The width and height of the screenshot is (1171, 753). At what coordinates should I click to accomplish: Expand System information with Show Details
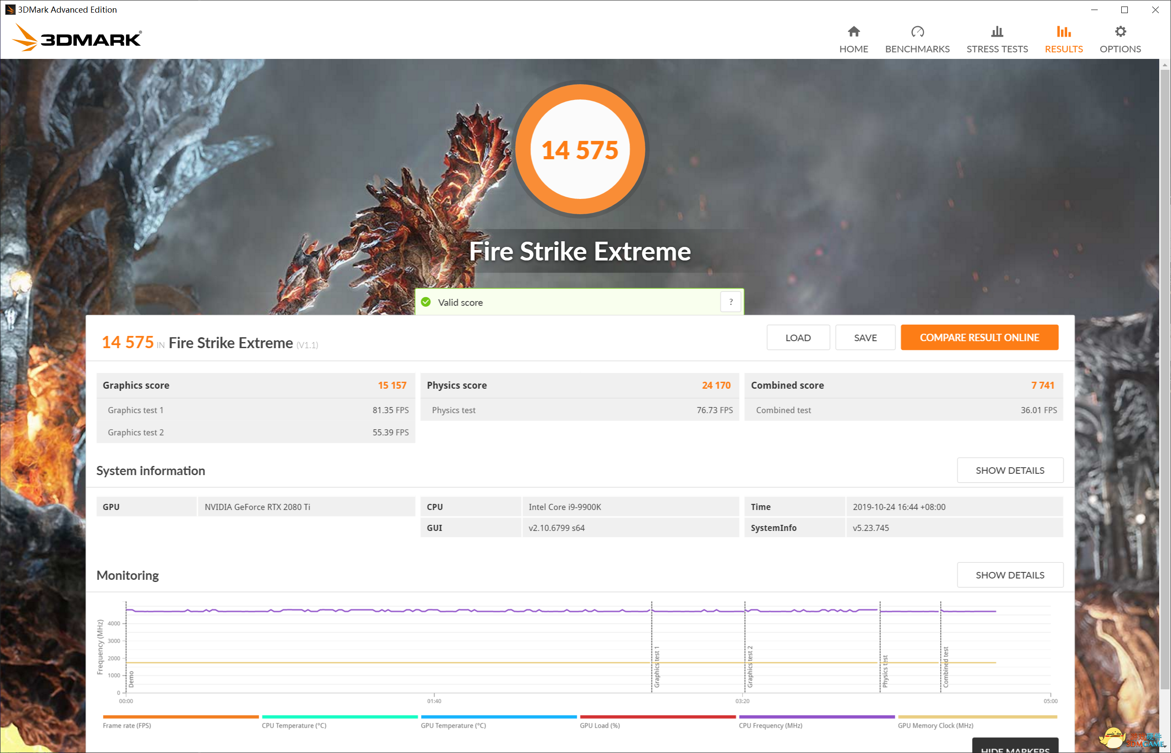click(x=1010, y=470)
